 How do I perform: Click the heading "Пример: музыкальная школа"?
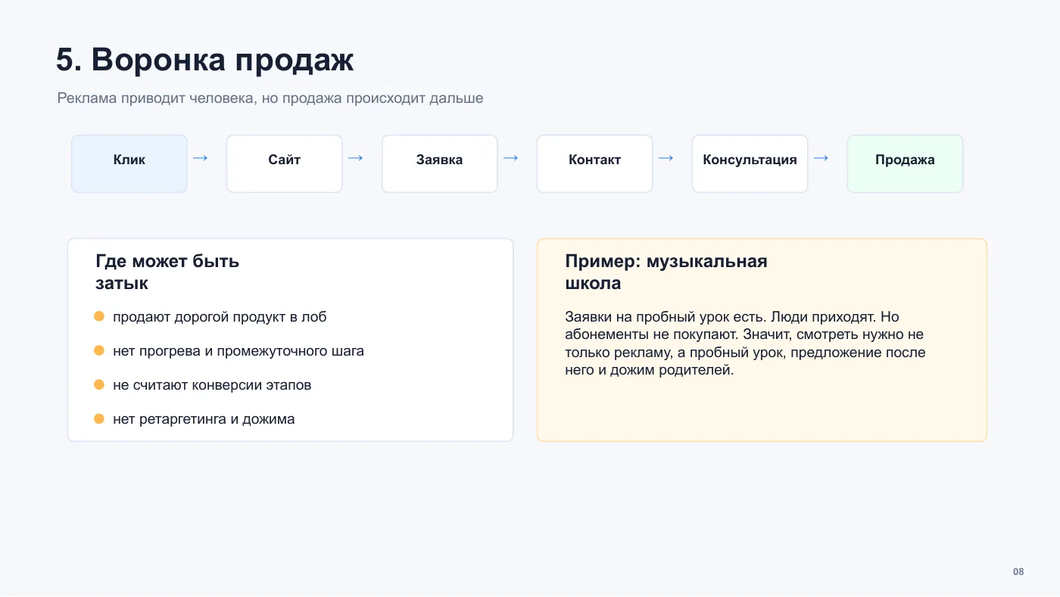click(x=666, y=272)
